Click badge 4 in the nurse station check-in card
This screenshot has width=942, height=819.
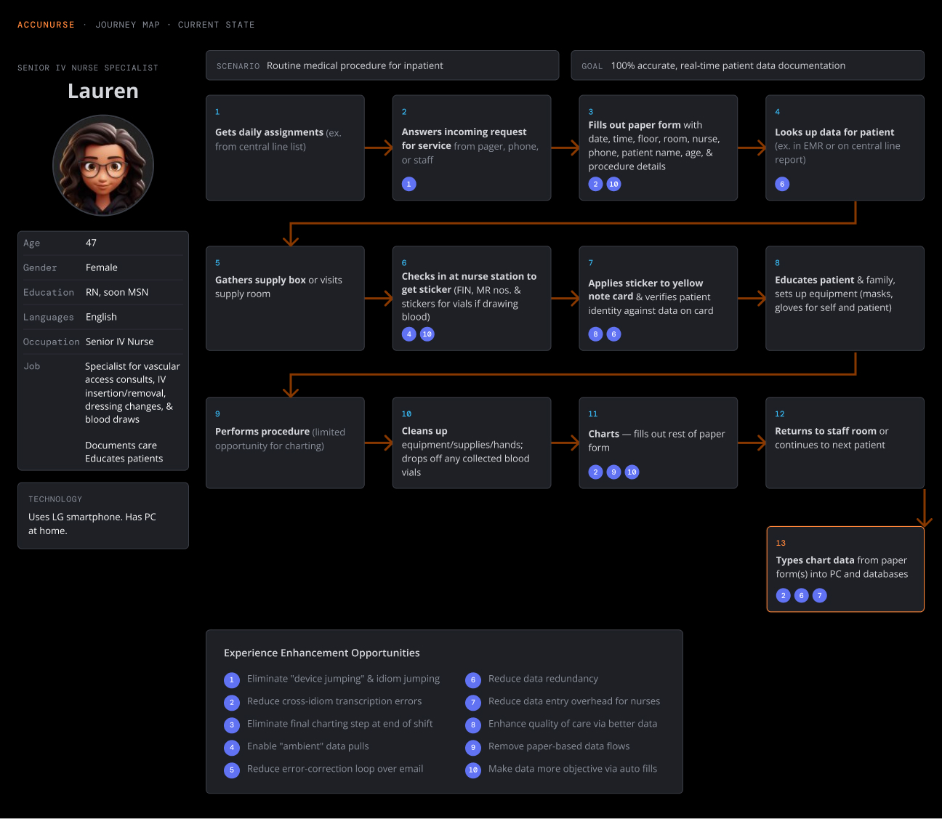click(408, 334)
